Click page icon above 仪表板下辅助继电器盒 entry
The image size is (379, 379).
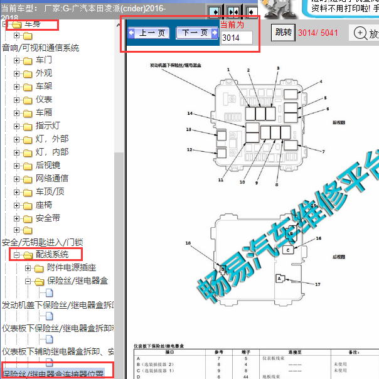[x=50, y=339]
